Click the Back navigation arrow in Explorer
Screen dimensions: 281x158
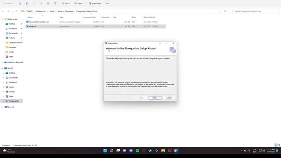(3, 11)
